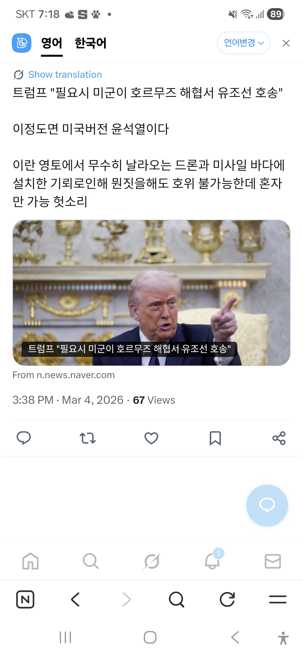303x657 pixels.
Task: Select the 영어 tab
Action: click(52, 43)
